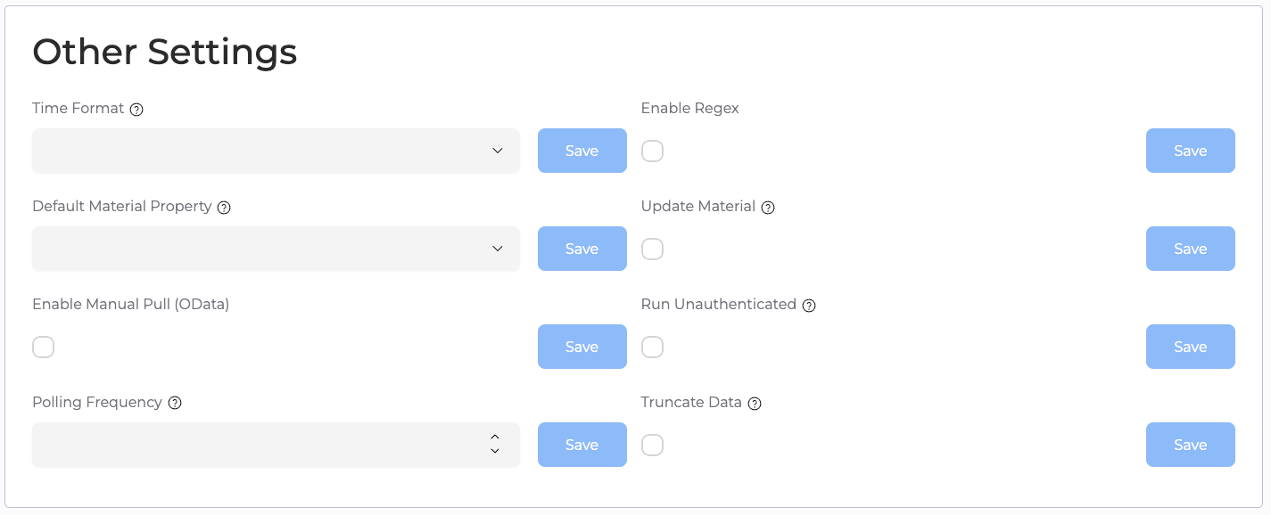Save the Polling Frequency value
This screenshot has height=515, width=1271.
[x=582, y=445]
